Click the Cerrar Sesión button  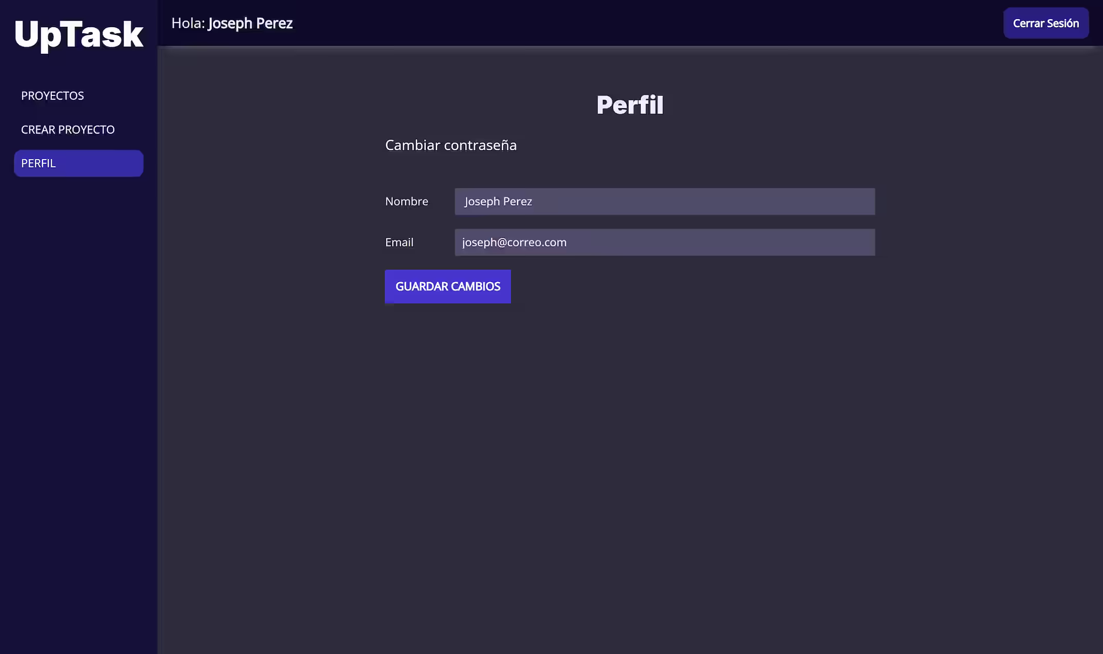click(1046, 23)
